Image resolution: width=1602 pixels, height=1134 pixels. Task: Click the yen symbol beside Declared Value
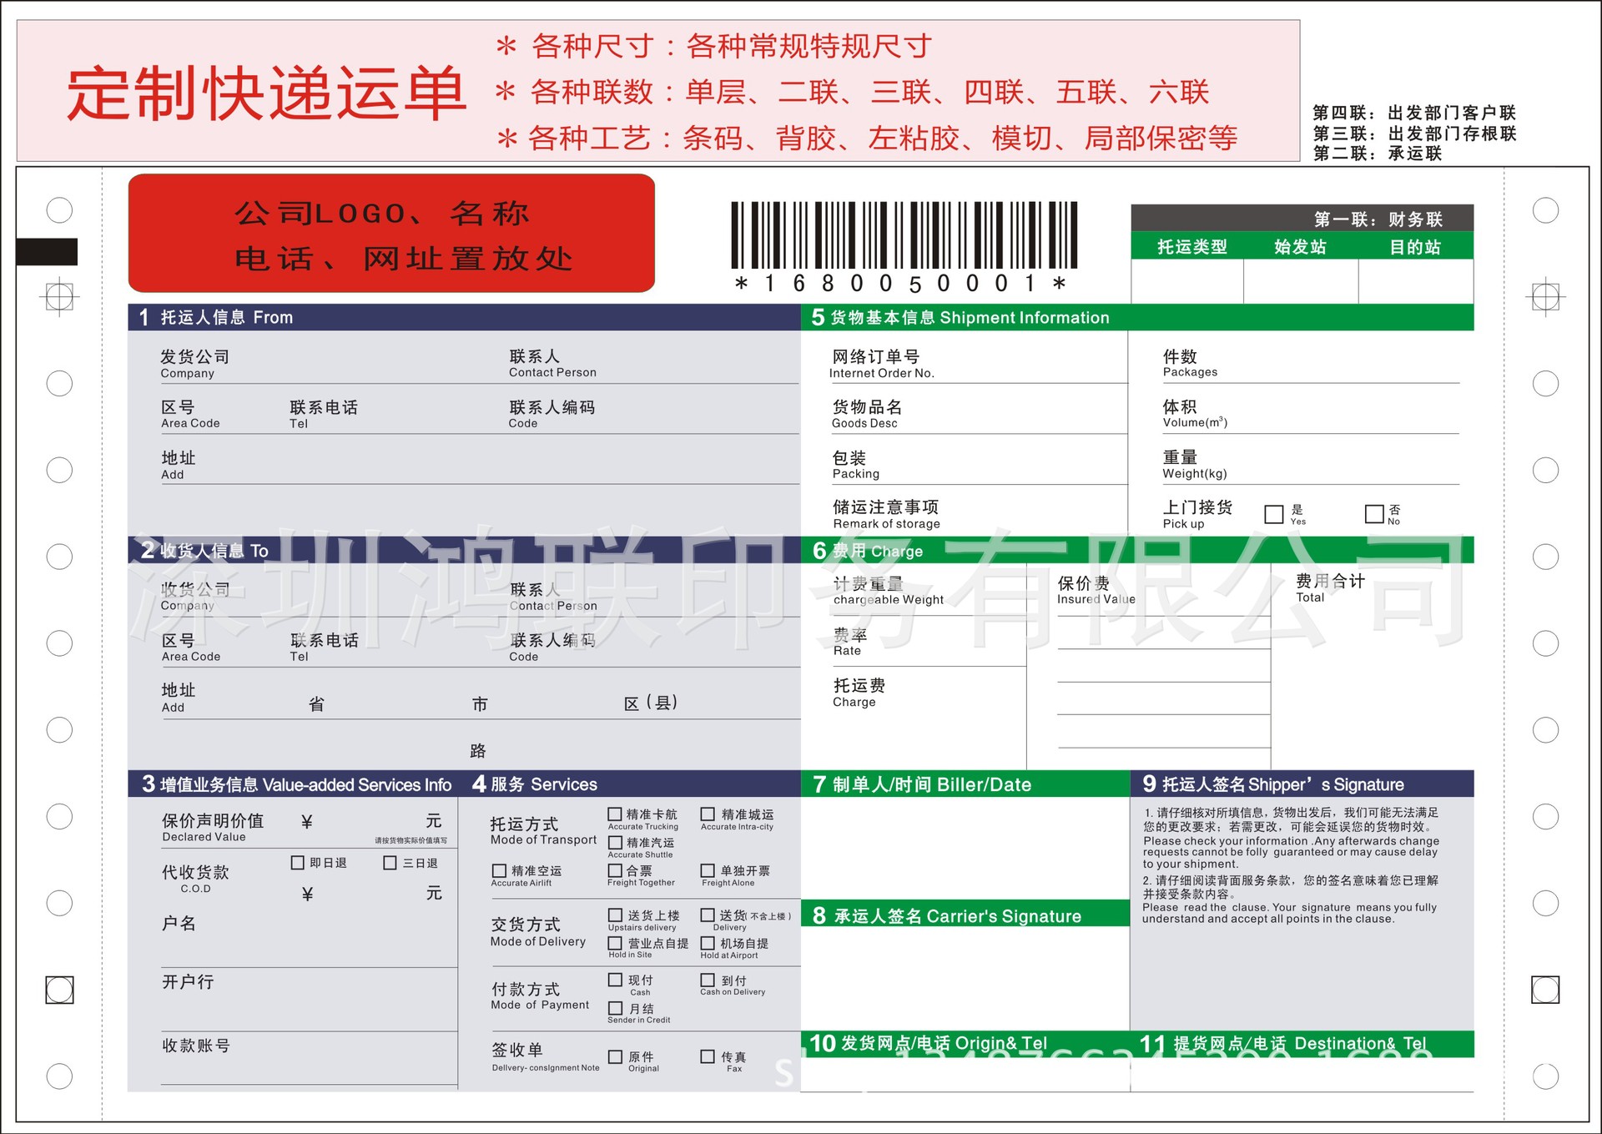tap(307, 823)
